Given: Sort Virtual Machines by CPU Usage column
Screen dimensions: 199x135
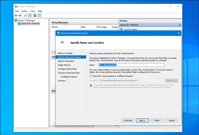Looking at the screenshot, I should [x=103, y=27].
